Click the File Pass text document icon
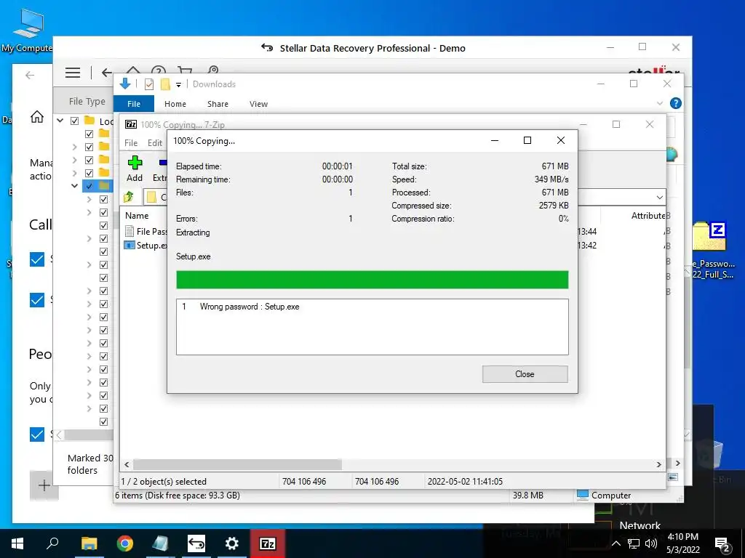The height and width of the screenshot is (558, 745). pyautogui.click(x=130, y=231)
